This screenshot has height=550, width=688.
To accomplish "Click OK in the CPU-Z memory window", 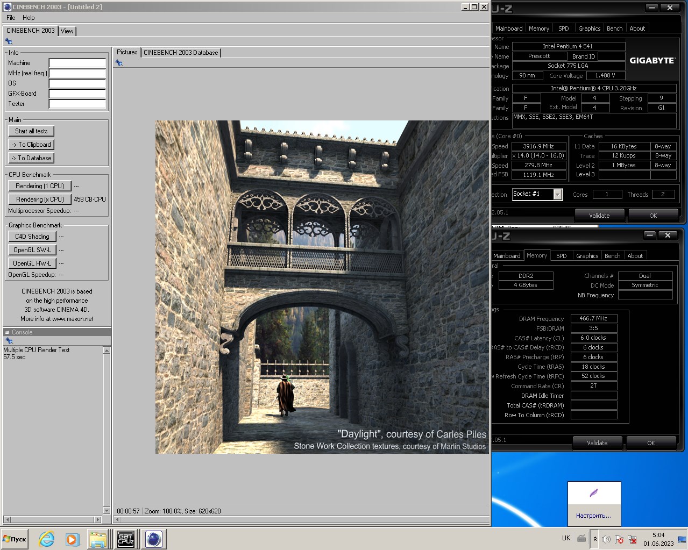I will click(x=651, y=443).
